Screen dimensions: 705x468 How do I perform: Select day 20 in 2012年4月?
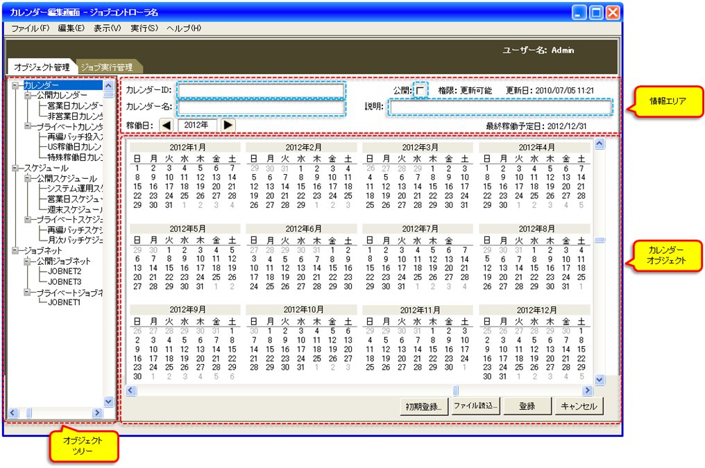click(x=566, y=187)
